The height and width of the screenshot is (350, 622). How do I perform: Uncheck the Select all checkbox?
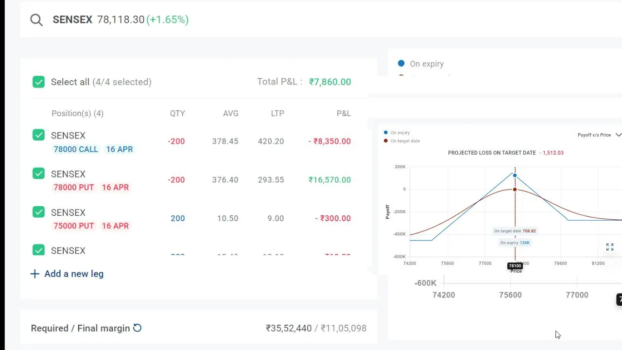(38, 82)
